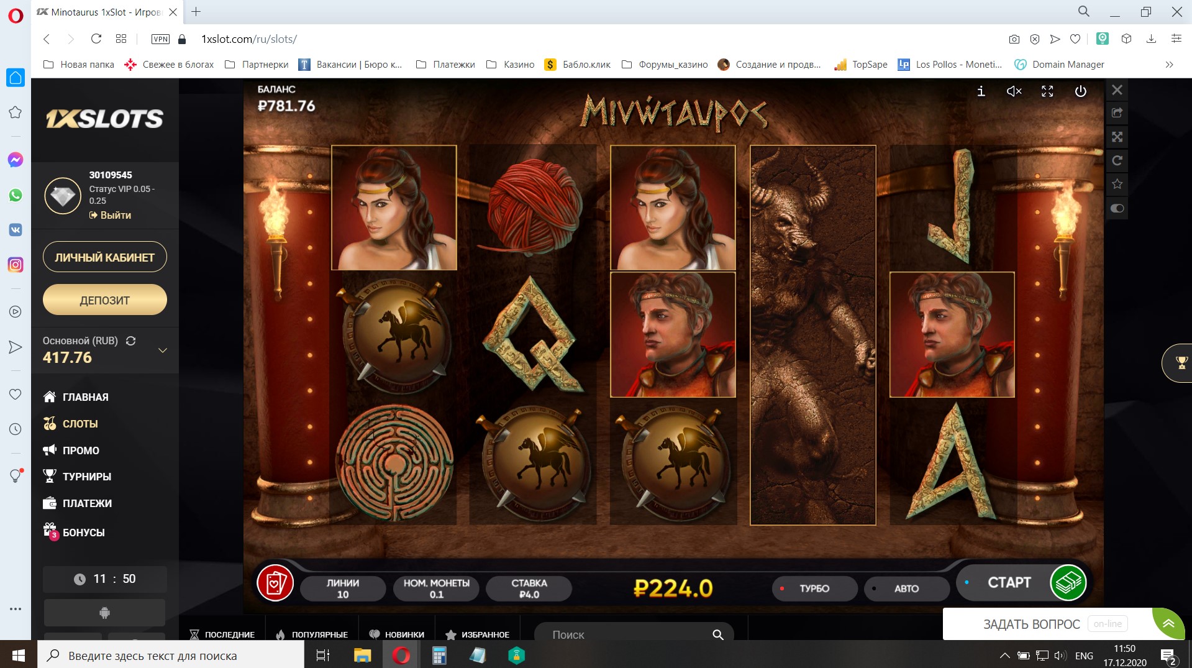The image size is (1192, 668).
Task: Open ЛИЧНЫЙ КАБИНЕТ account page
Action: pos(104,257)
